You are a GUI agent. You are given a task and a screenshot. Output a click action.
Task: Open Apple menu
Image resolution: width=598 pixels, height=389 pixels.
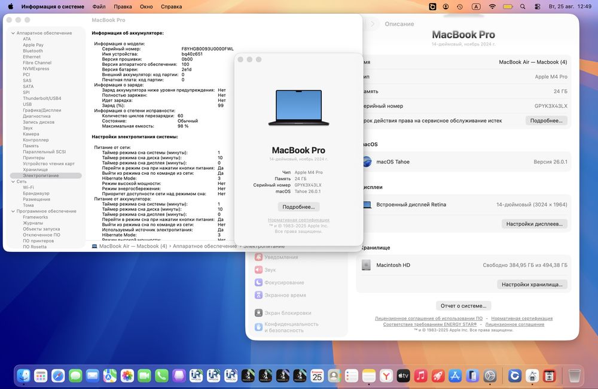click(x=11, y=7)
